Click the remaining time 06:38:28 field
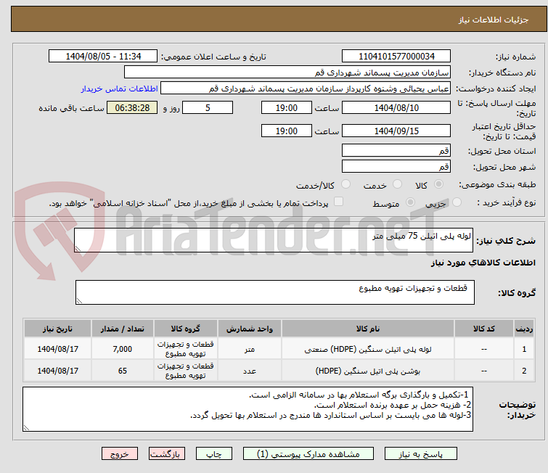Image resolution: width=548 pixels, height=473 pixels. click(x=132, y=107)
